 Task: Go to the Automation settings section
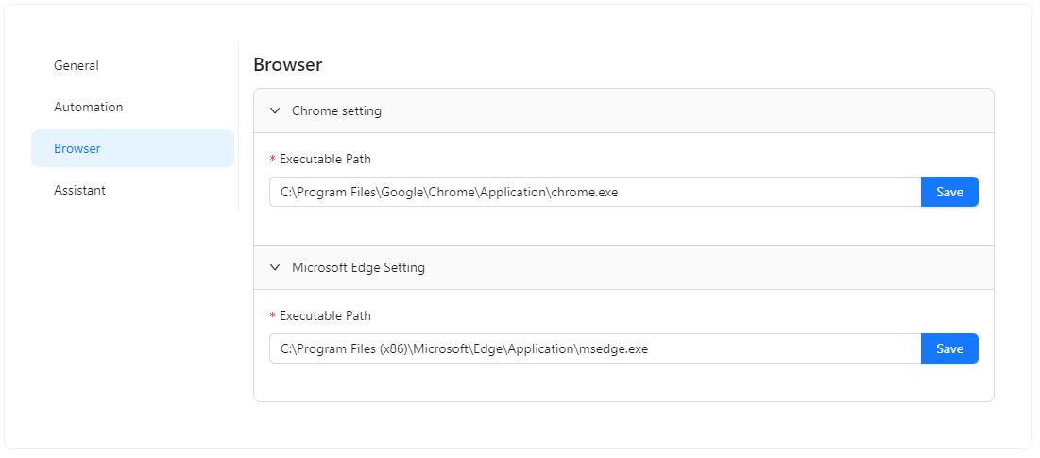pyautogui.click(x=89, y=107)
